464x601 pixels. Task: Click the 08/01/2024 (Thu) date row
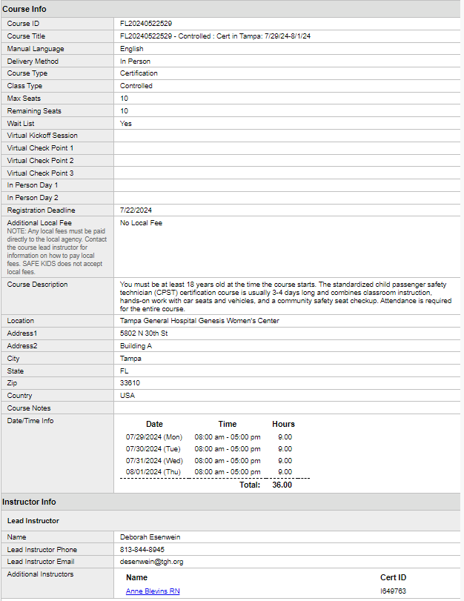coord(209,472)
